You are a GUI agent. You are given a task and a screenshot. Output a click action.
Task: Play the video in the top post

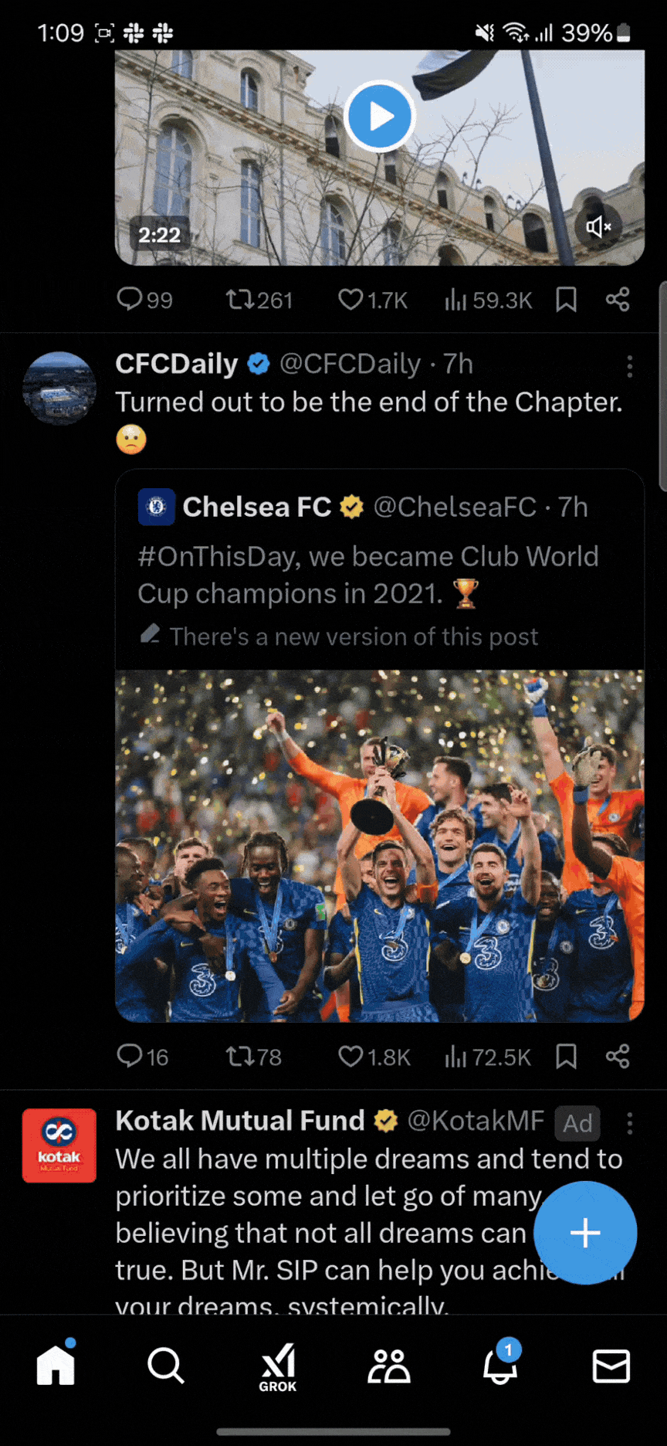point(379,117)
